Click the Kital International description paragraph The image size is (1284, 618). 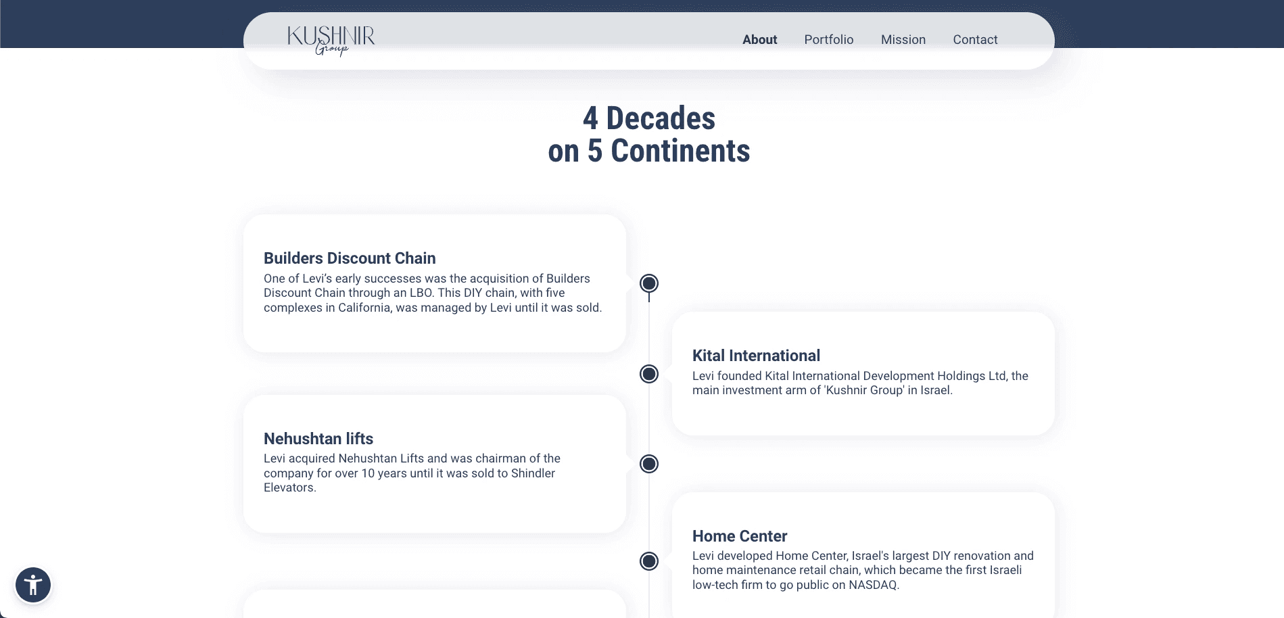pos(860,383)
